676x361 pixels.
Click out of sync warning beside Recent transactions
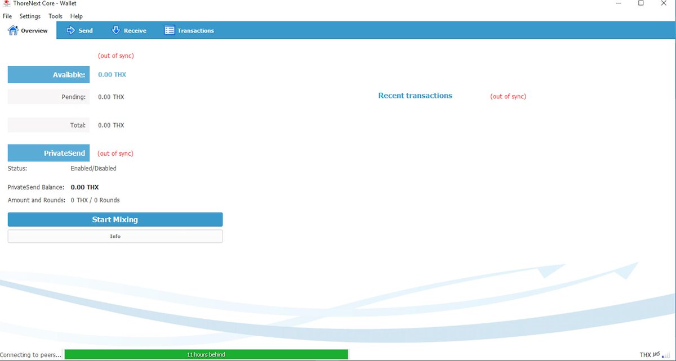click(508, 97)
